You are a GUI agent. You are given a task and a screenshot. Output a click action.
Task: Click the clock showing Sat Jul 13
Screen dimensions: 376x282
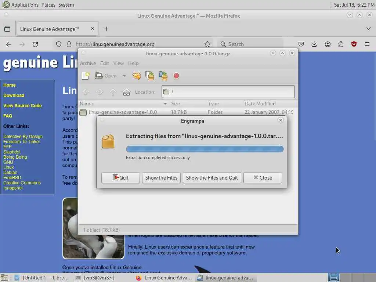(354, 5)
